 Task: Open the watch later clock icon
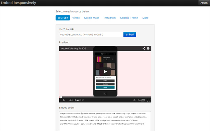[x=134, y=100]
